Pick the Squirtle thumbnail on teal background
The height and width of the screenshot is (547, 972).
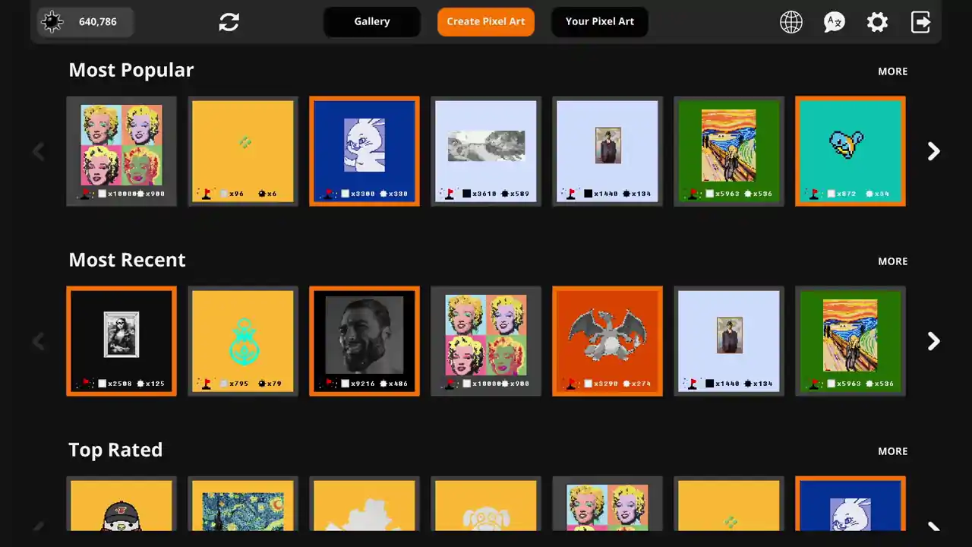850,151
